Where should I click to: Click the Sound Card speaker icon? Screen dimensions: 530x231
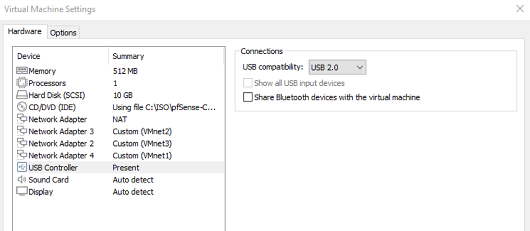[x=22, y=180]
